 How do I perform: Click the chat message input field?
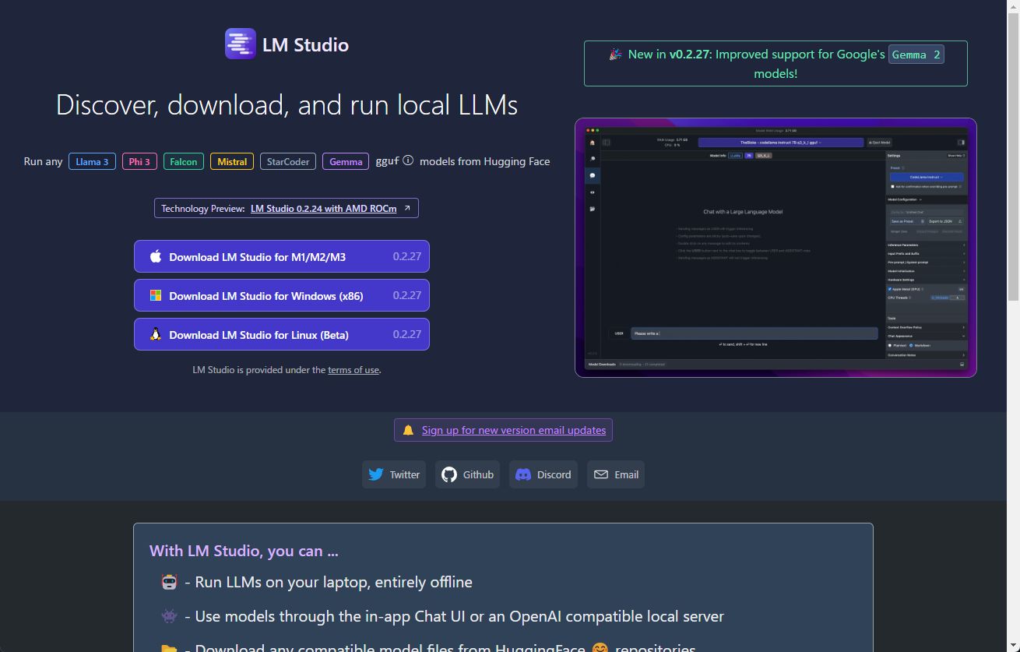click(752, 333)
